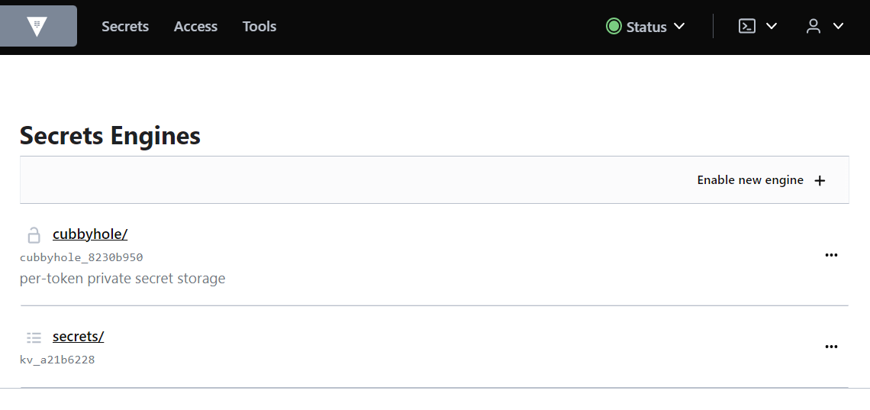This screenshot has width=870, height=410.
Task: Expand the console dropdown chevron
Action: tap(772, 26)
